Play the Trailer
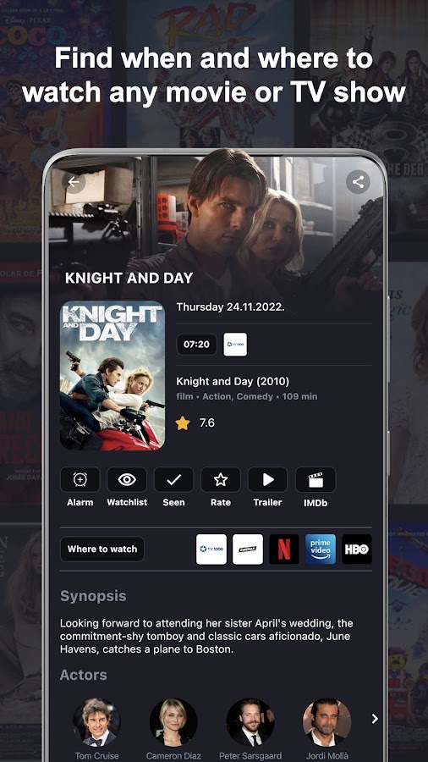 [268, 480]
